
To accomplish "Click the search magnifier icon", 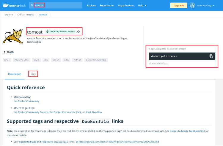I will coord(32,5).
